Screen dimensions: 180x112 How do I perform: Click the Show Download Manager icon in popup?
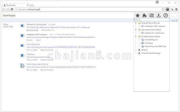[139, 53]
